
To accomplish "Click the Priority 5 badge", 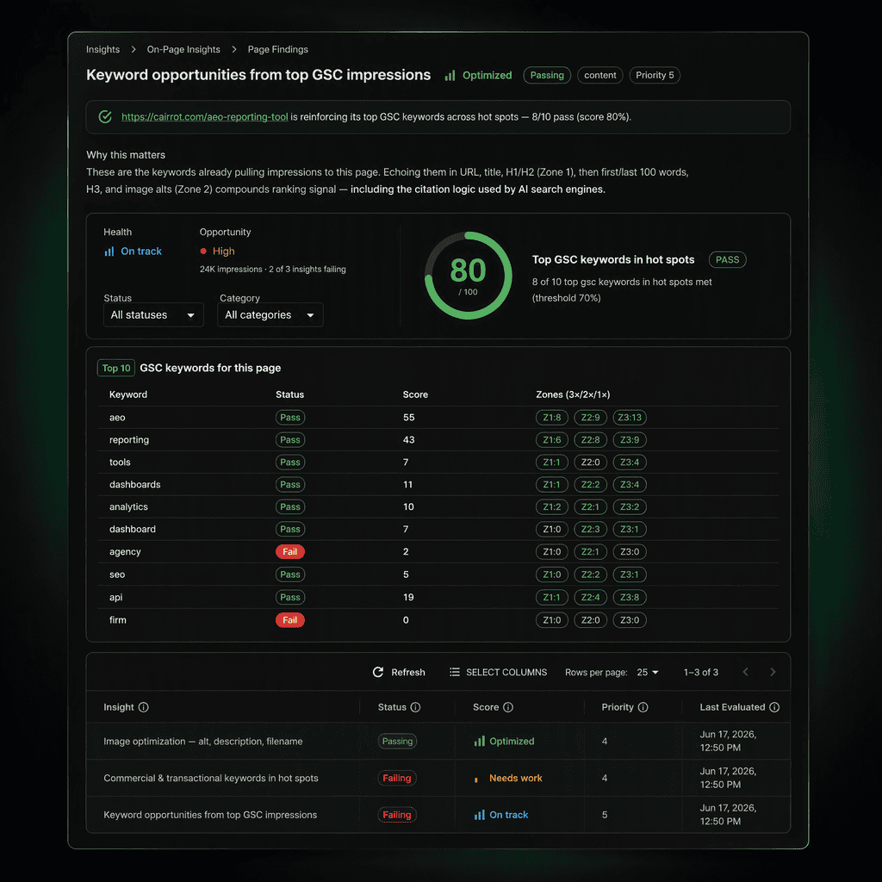I will click(x=655, y=76).
